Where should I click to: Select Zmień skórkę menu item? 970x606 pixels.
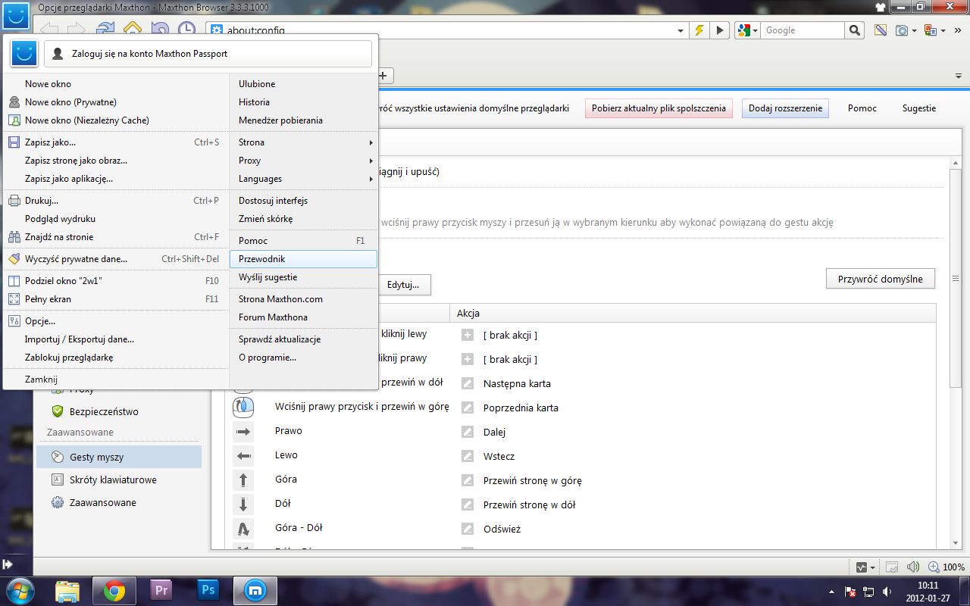tap(303, 218)
